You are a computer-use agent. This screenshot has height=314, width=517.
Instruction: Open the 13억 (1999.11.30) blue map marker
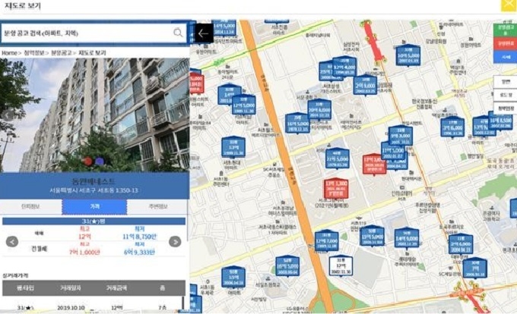coord(233,147)
